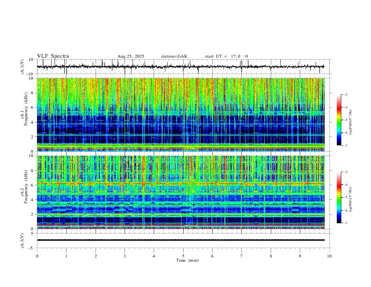371x287 pixels.
Task: Click the "-7" label on ch.1 color bar
Action: pos(345,145)
